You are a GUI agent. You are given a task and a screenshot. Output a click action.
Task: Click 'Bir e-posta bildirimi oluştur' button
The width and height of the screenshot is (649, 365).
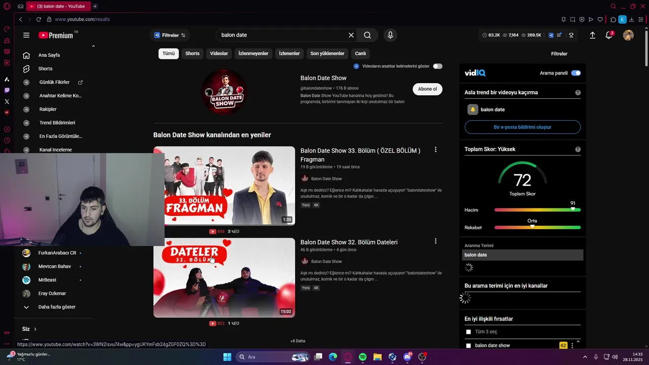click(x=522, y=127)
